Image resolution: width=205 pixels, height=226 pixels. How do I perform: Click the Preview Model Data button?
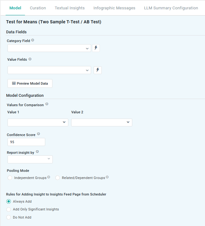(30, 83)
